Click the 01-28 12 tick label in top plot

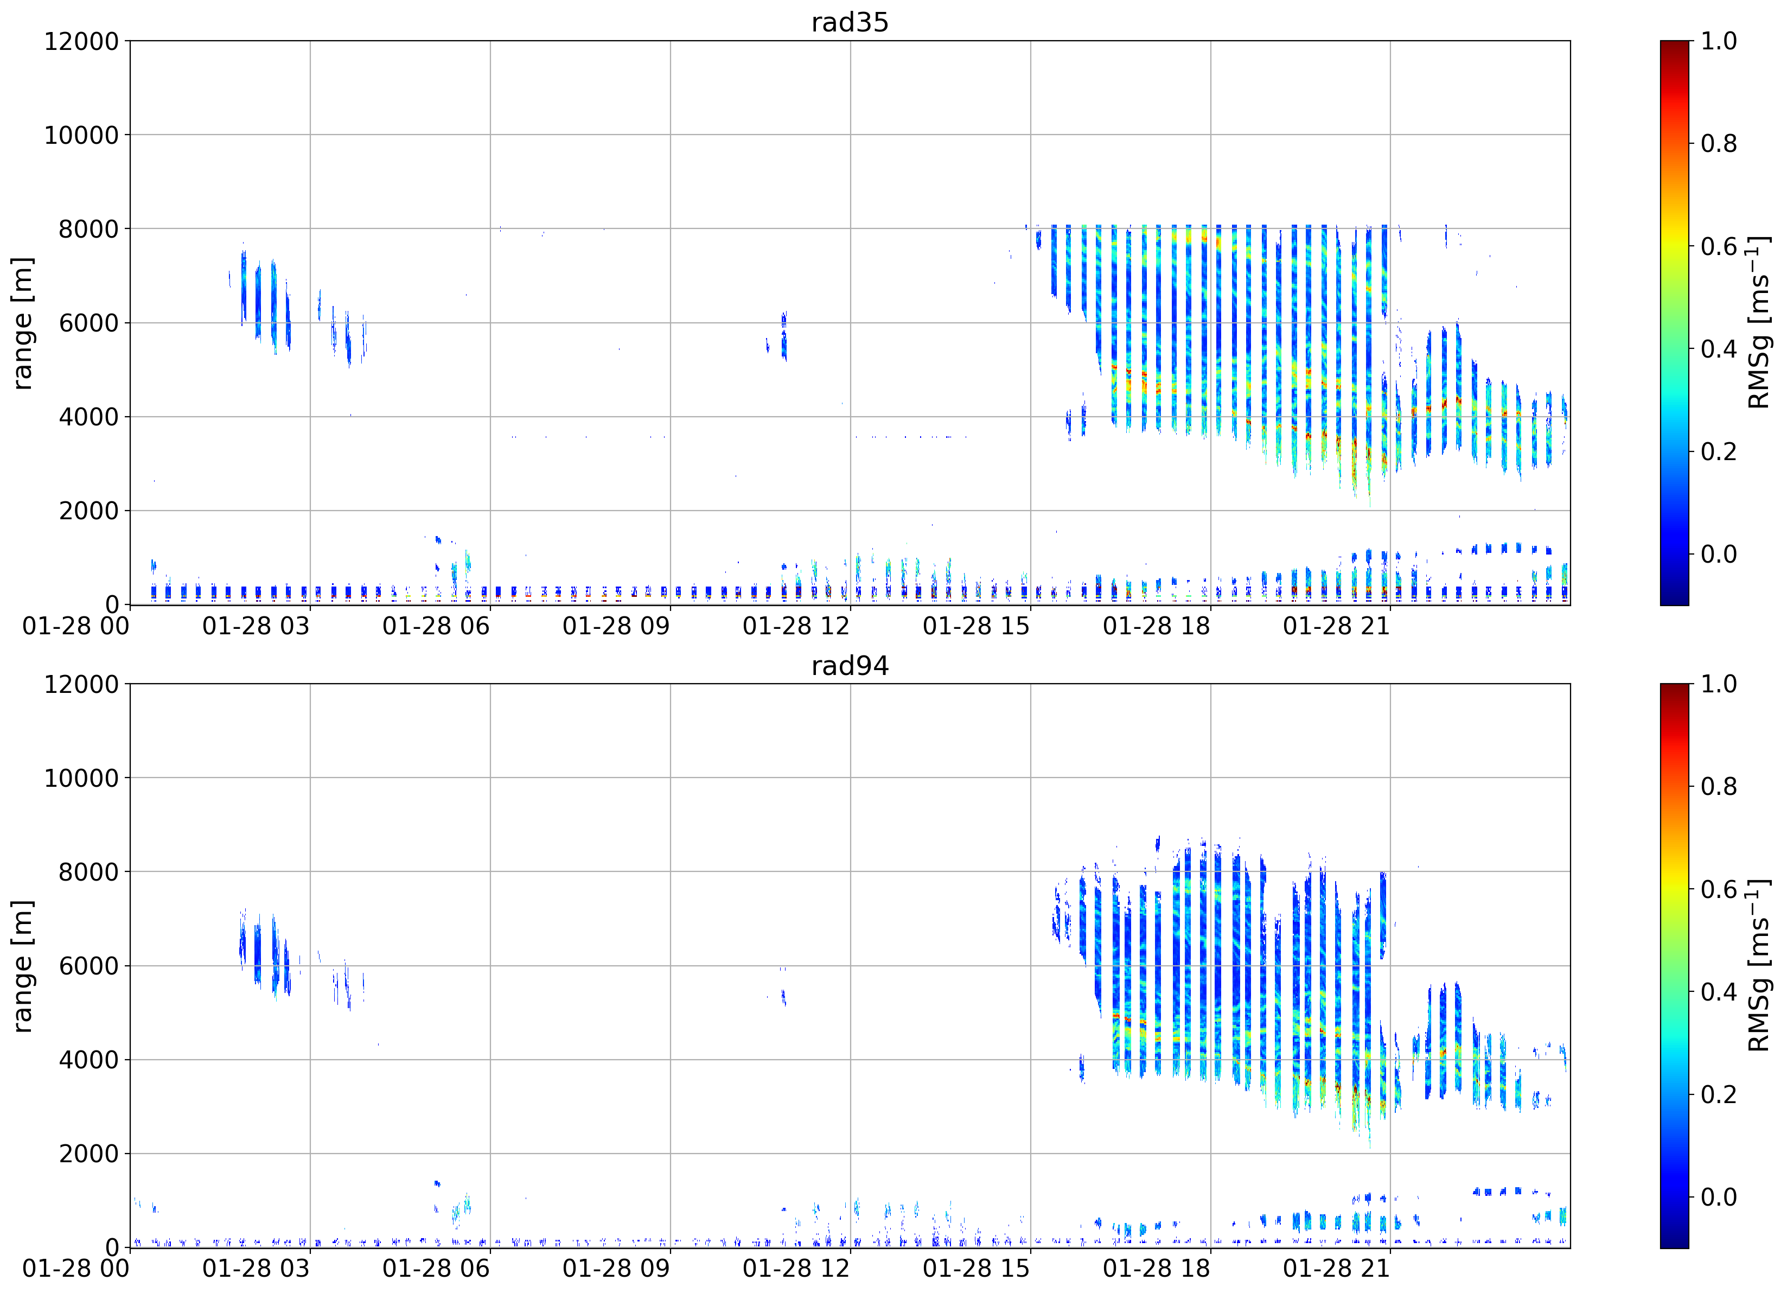pyautogui.click(x=796, y=626)
